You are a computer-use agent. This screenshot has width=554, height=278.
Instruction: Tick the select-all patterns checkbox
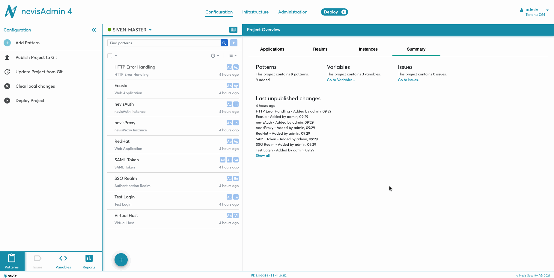110,56
